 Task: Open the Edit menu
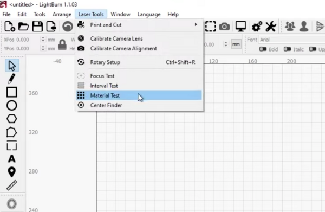point(22,14)
